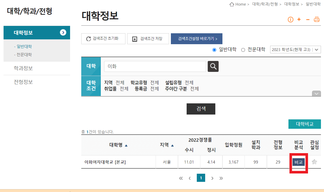The image size is (324, 192).
Task: Decrease font size with minus icon
Action: coord(308,20)
